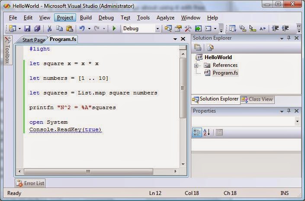This screenshot has width=305, height=201.
Task: Decrease line indent toolbar icon
Action: click(x=275, y=28)
